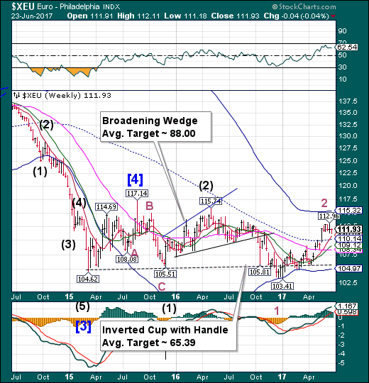Click the RSI axis label 90
369x383 pixels.
(x=342, y=31)
